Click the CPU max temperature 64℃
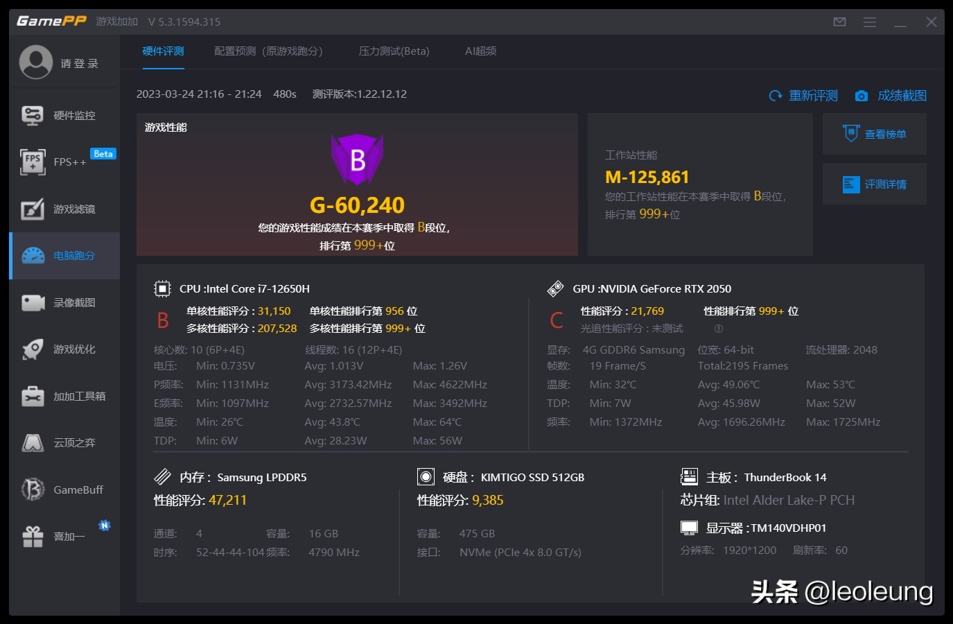953x624 pixels. point(437,422)
